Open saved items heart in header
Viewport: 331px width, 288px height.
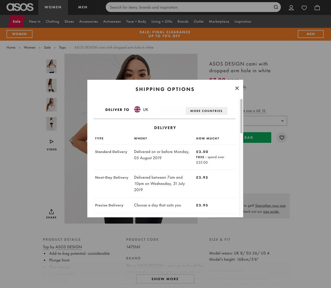pyautogui.click(x=304, y=8)
